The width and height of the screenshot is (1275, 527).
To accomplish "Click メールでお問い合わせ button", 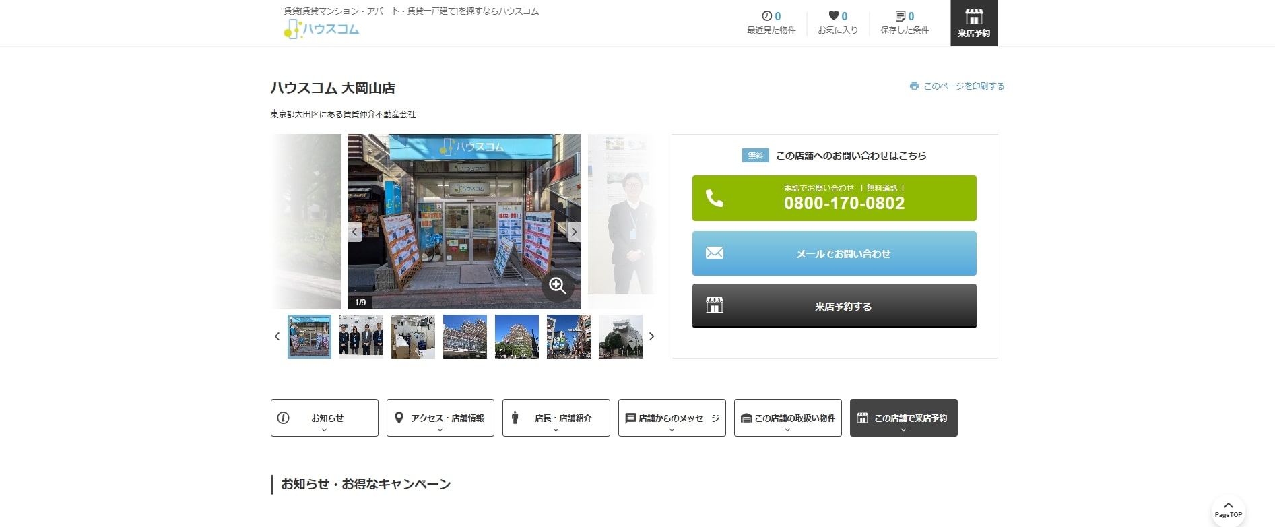I will (x=834, y=253).
